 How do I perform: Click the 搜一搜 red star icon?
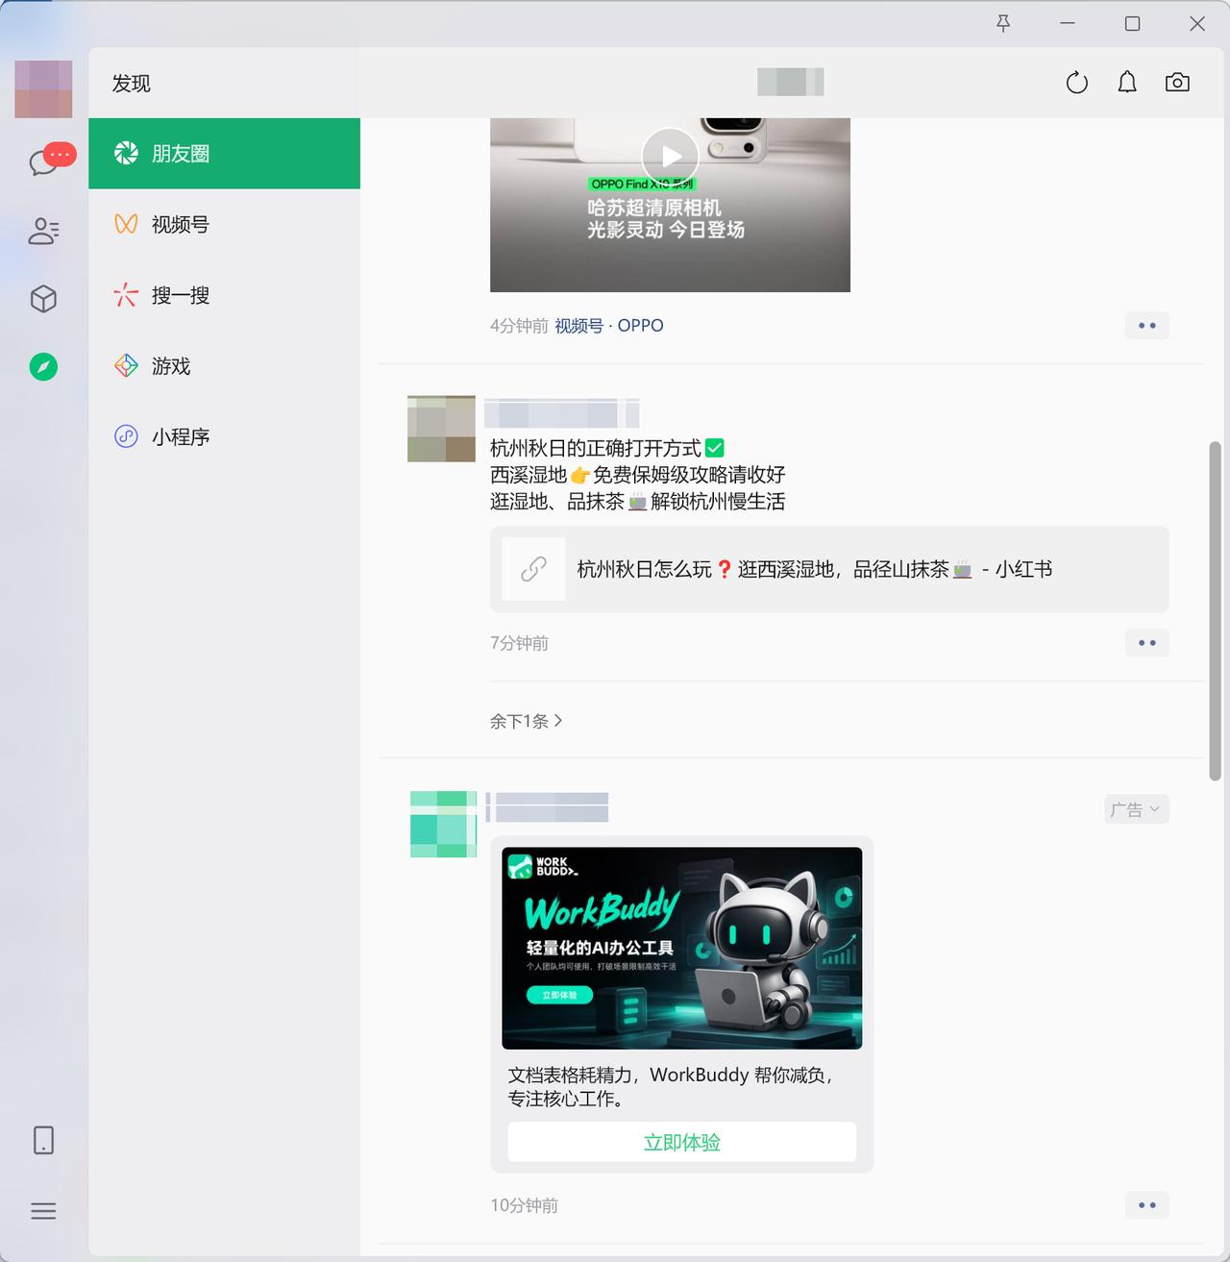[x=126, y=295]
